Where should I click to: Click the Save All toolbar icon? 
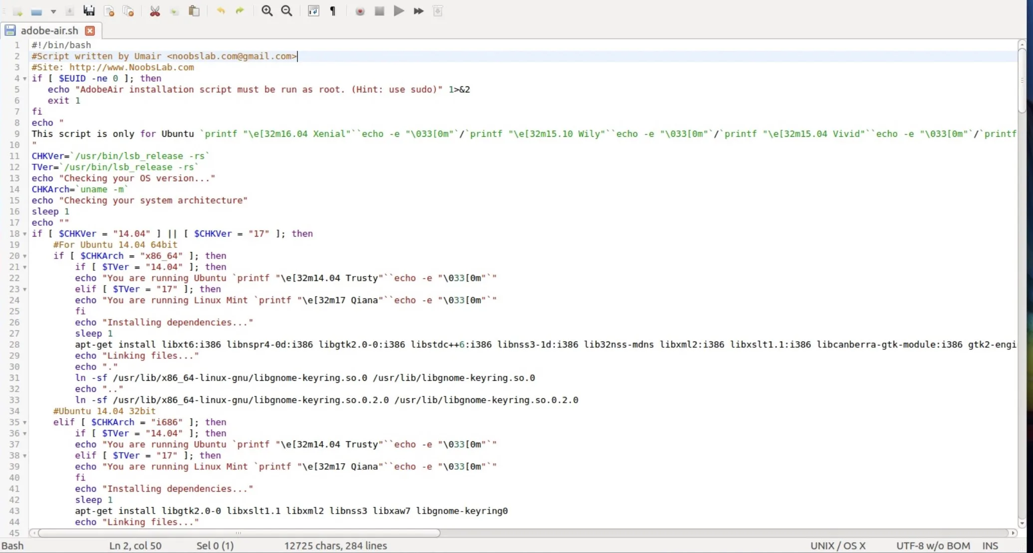click(x=89, y=11)
